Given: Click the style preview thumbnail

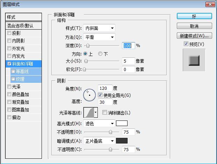Looking at the screenshot, I should click(194, 60).
